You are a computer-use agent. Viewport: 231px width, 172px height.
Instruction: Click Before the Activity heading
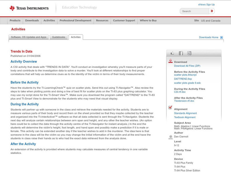(x=25, y=82)
